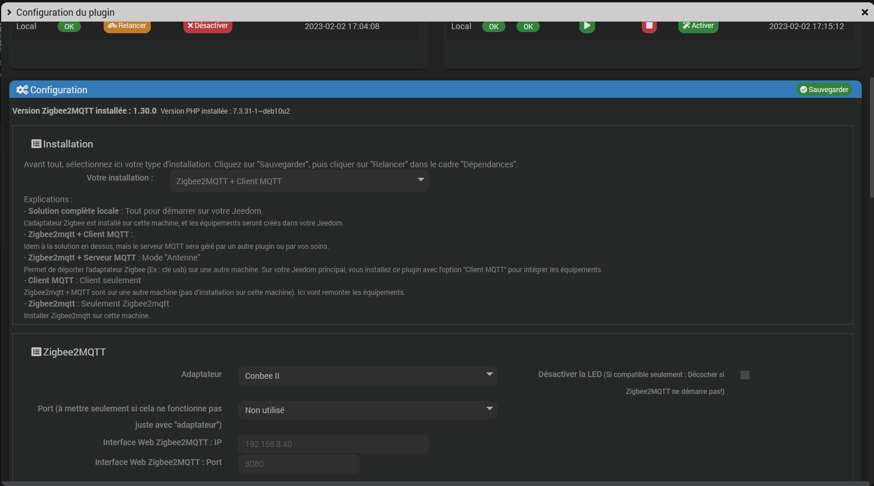Click the red Désactiver button
The image size is (874, 486).
click(x=208, y=26)
